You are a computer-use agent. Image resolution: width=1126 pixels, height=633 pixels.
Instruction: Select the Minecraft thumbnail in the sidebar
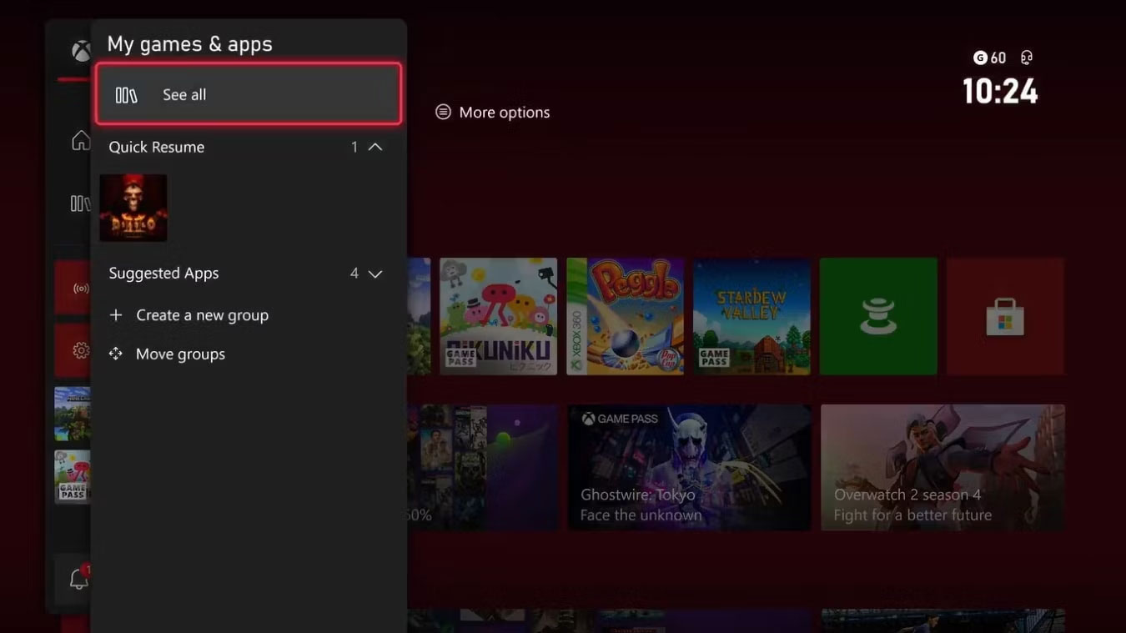point(73,414)
